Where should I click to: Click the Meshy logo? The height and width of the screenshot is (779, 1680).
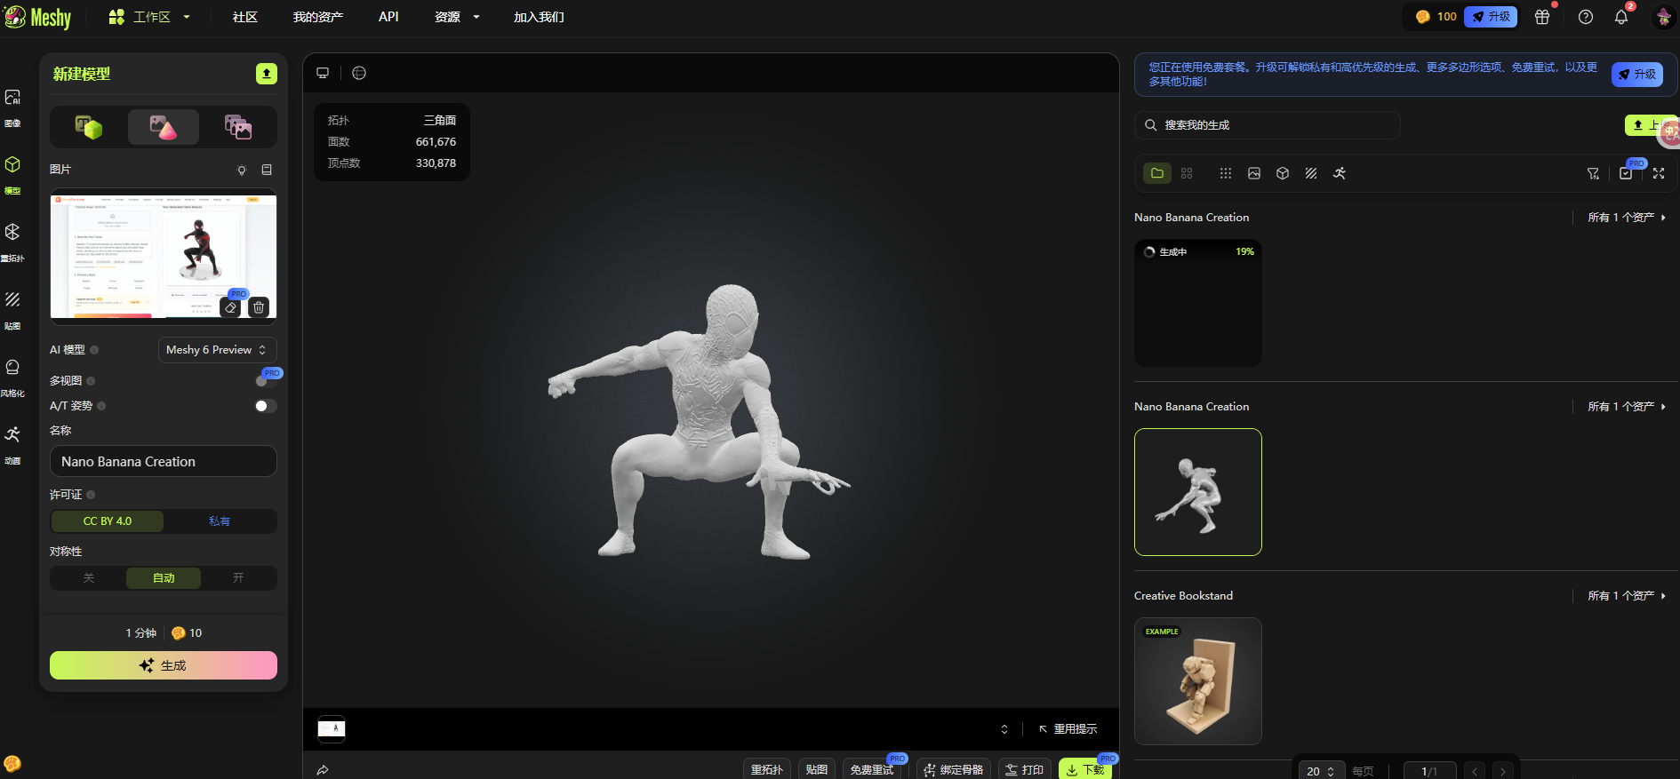[37, 17]
